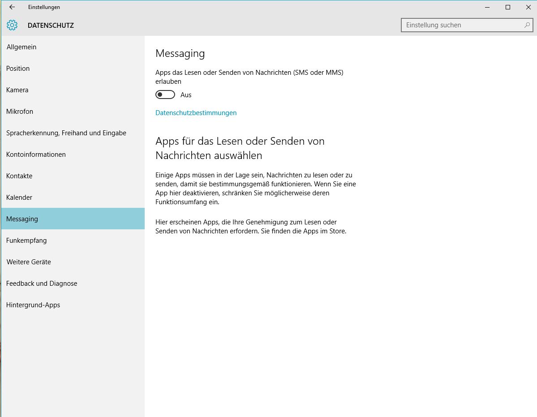Select the Position category
The image size is (537, 417).
tap(73, 69)
